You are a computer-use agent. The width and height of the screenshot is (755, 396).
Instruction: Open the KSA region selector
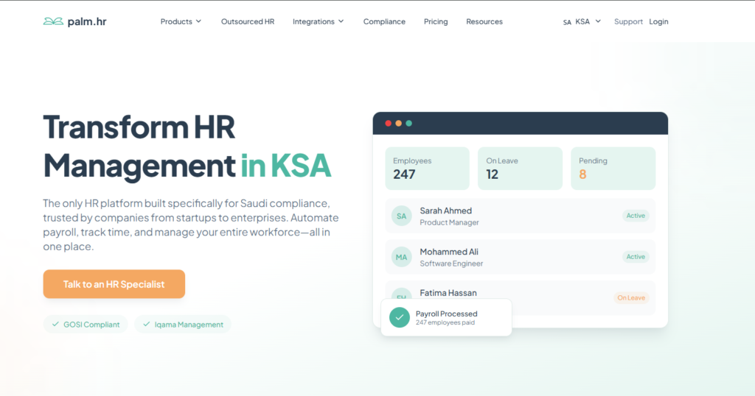pyautogui.click(x=582, y=21)
